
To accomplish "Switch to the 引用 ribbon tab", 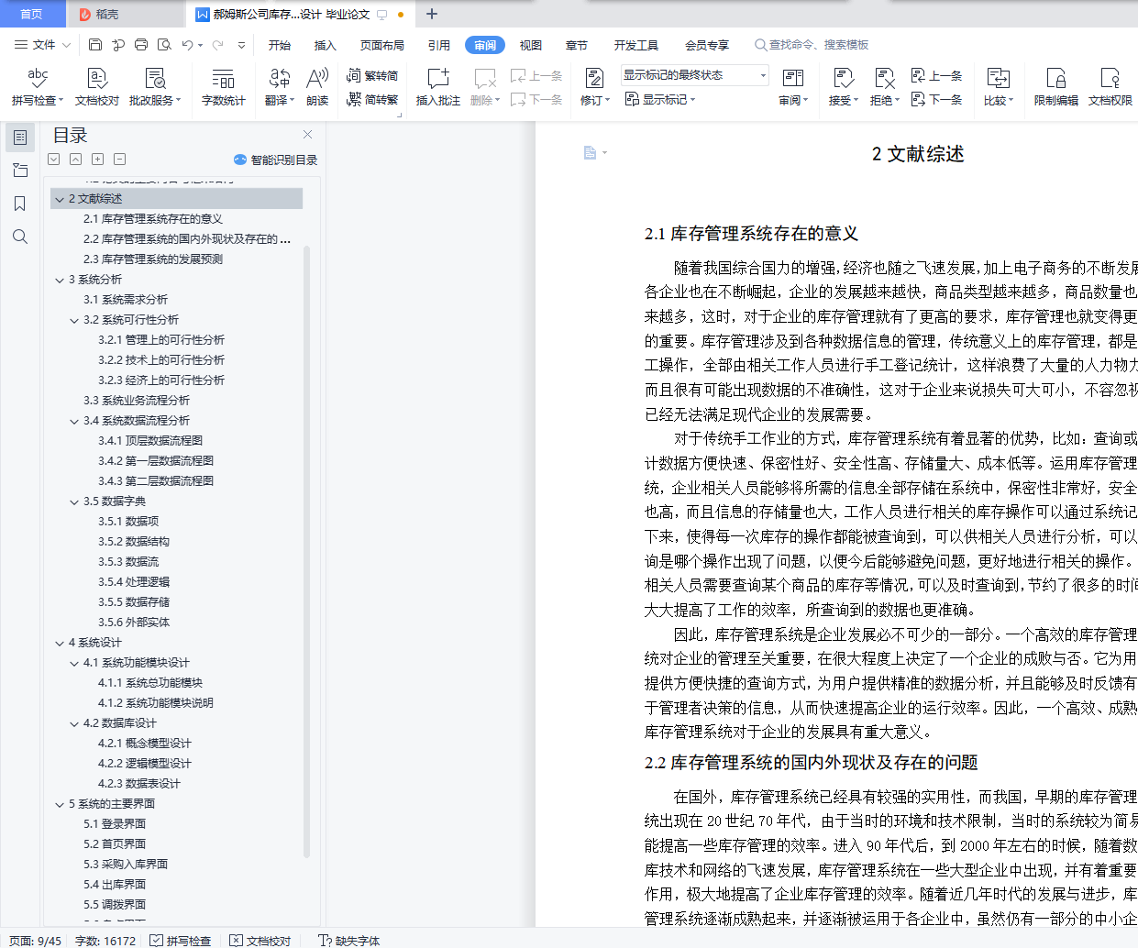I will (439, 45).
